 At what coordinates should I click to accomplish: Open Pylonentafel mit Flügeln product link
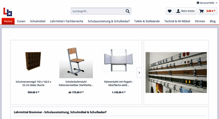click(119, 83)
